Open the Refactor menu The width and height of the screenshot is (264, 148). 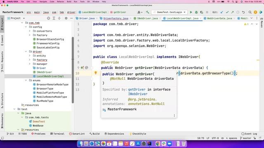61,2
